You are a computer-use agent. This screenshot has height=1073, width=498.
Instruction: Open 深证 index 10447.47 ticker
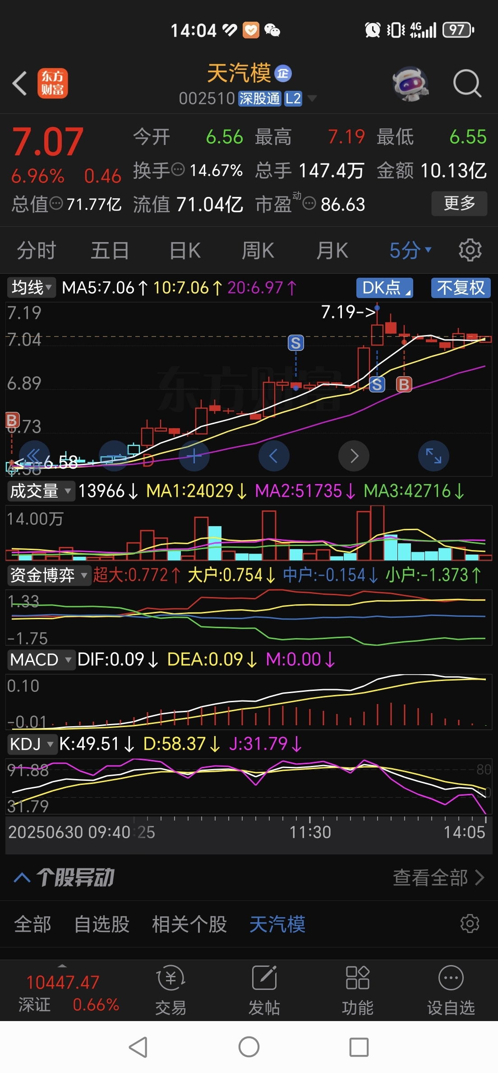tap(69, 993)
